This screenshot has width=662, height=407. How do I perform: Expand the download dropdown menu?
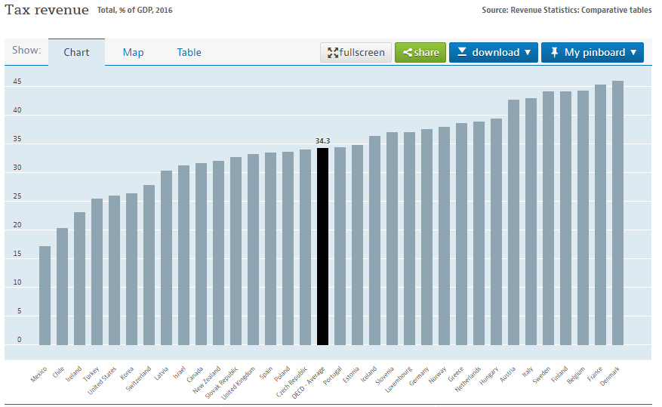point(494,52)
